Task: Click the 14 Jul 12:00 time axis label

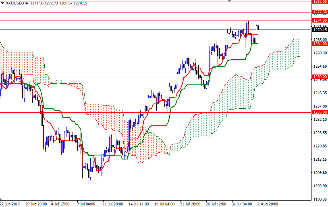Action: pyautogui.click(x=138, y=204)
